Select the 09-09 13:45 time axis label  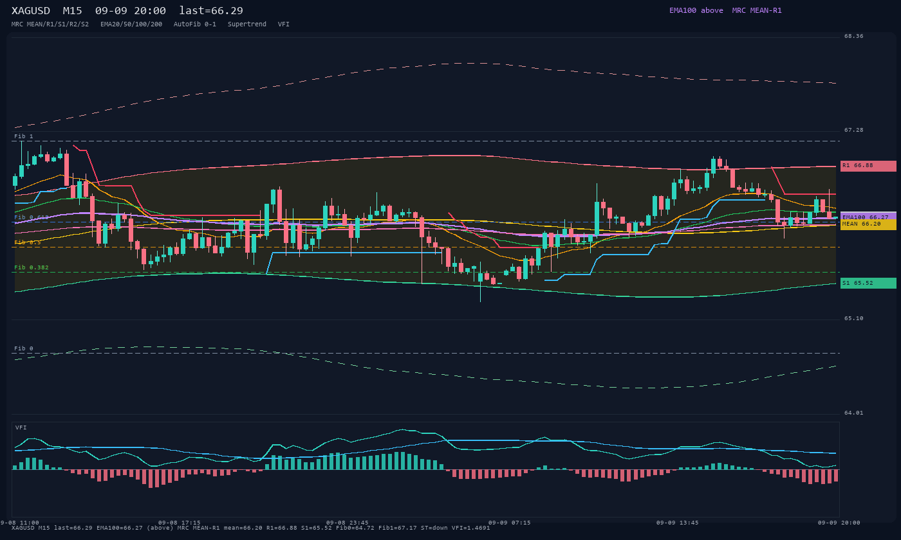[678, 523]
